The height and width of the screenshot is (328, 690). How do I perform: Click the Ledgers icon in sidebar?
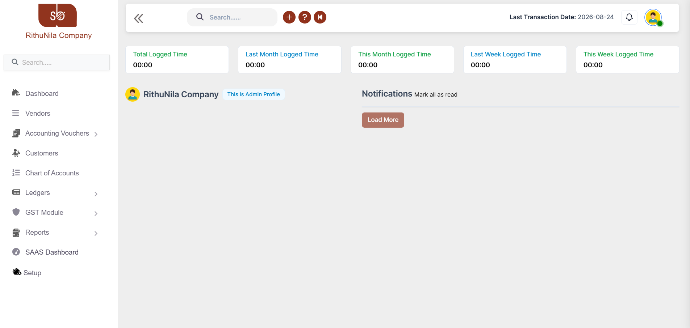pos(16,192)
